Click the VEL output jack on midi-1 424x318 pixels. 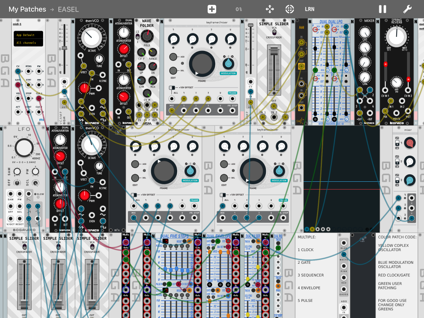pos(18,99)
